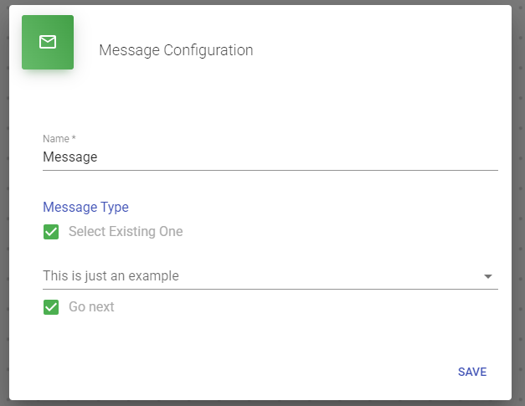
Task: Disable the Go next checkbox
Action: coord(51,307)
